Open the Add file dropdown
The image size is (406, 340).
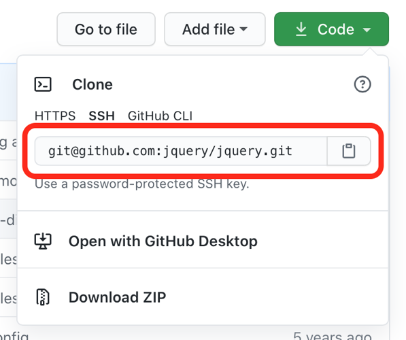coord(215,29)
